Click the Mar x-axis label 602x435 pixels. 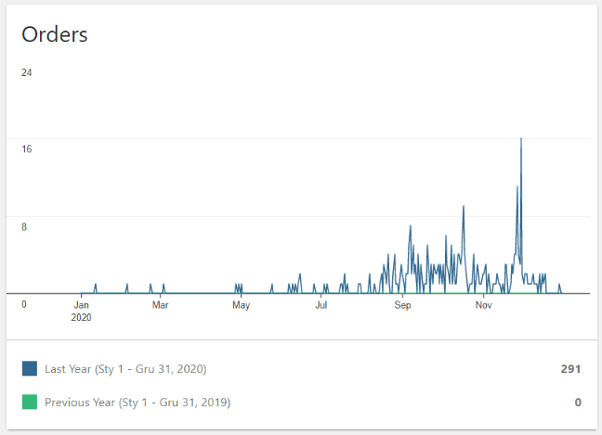(x=161, y=304)
